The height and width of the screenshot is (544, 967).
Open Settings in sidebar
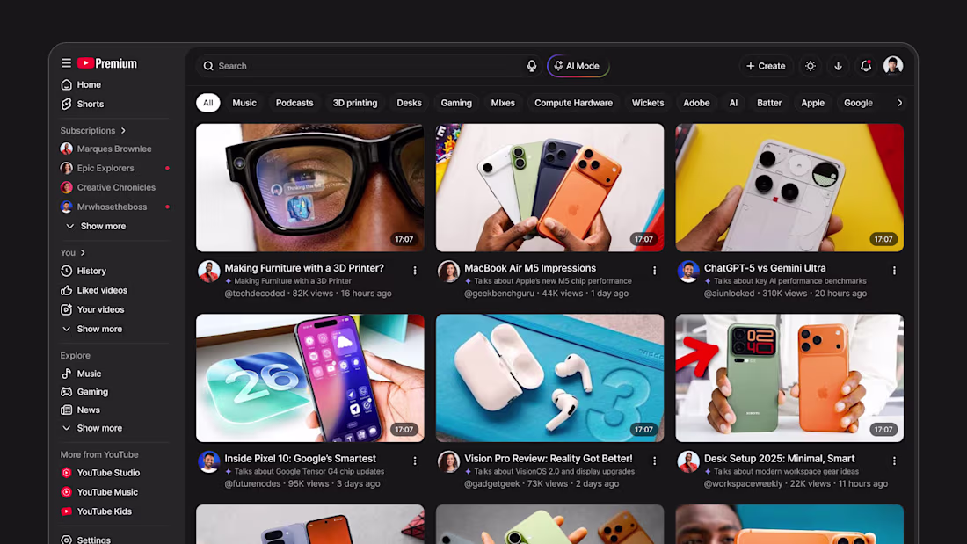(85, 540)
